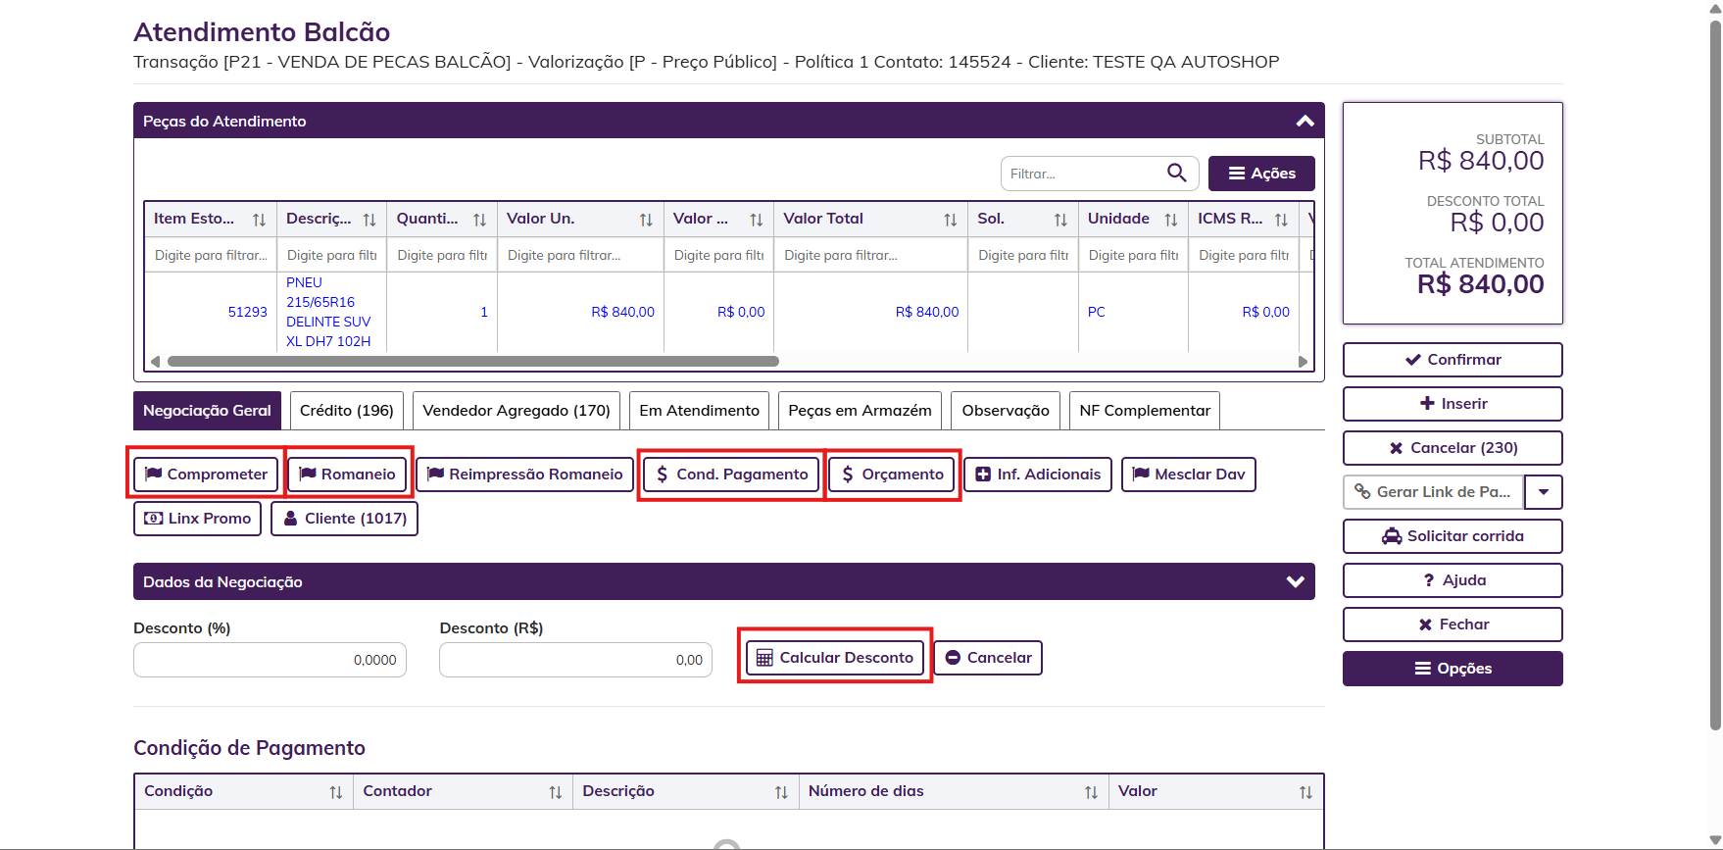Sort by the Unidade column arrows
Screen dimensions: 1723x850
pos(1170,220)
